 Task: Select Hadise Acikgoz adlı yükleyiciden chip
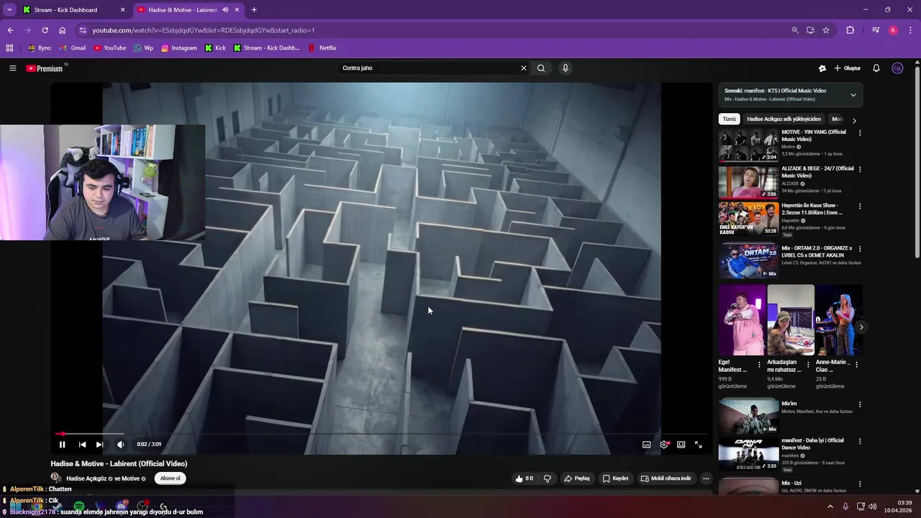coord(784,119)
